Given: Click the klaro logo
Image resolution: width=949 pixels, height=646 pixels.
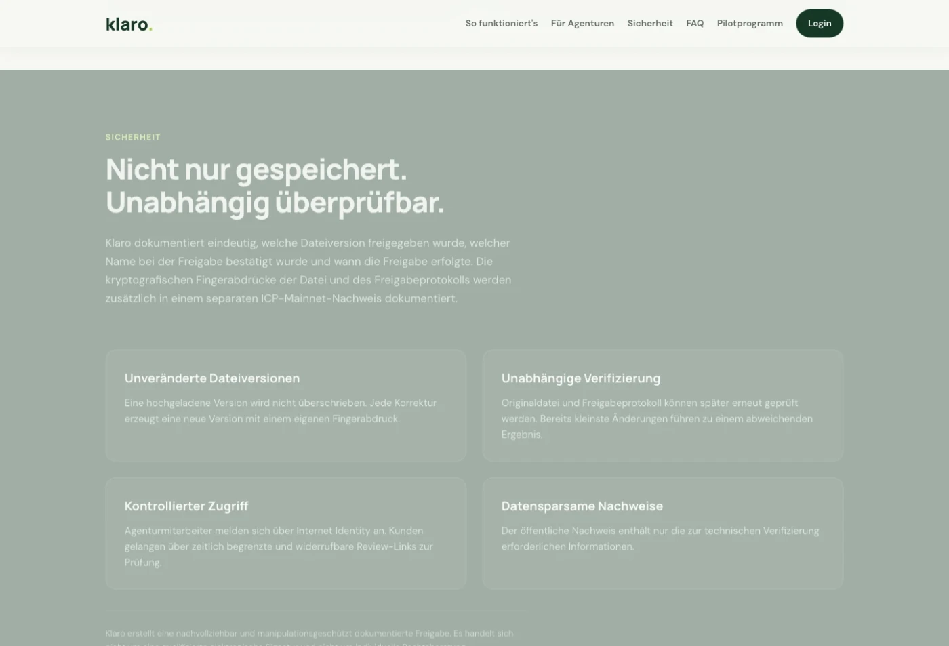Looking at the screenshot, I should point(129,24).
